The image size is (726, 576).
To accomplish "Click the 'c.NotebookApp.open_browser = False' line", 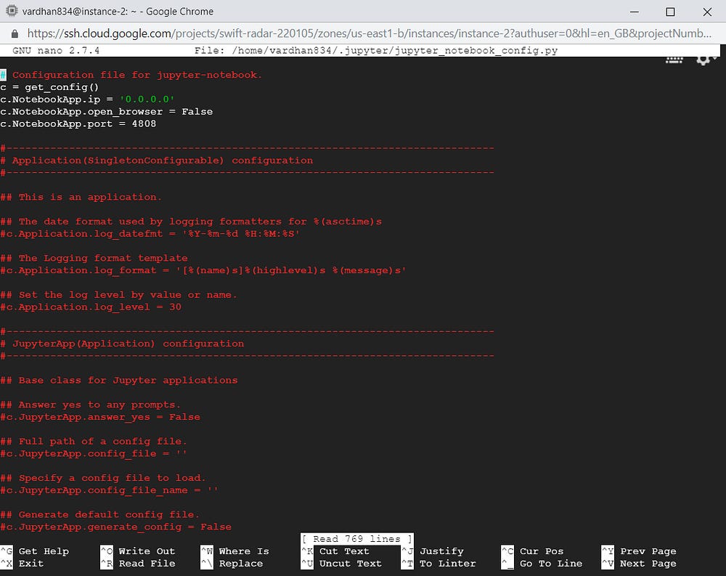I will click(x=107, y=112).
